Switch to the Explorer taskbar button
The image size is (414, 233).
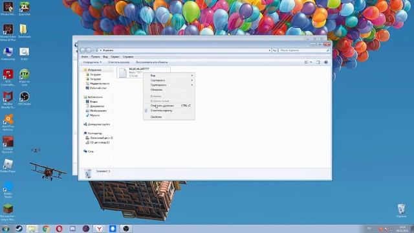pyautogui.click(x=32, y=228)
